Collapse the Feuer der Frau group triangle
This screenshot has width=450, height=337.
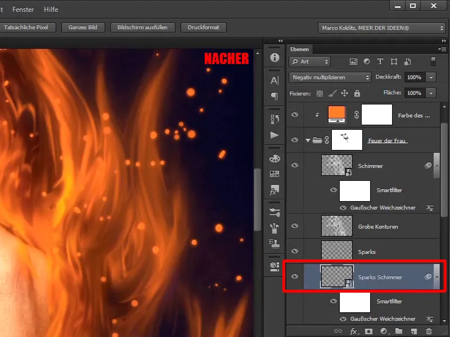pos(308,140)
